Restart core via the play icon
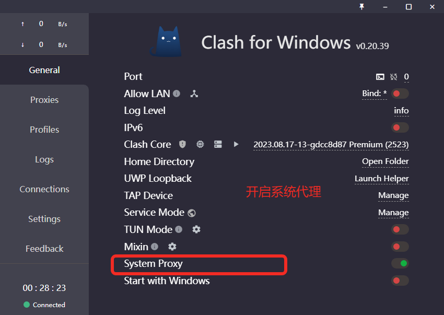The width and height of the screenshot is (444, 315). pos(236,144)
